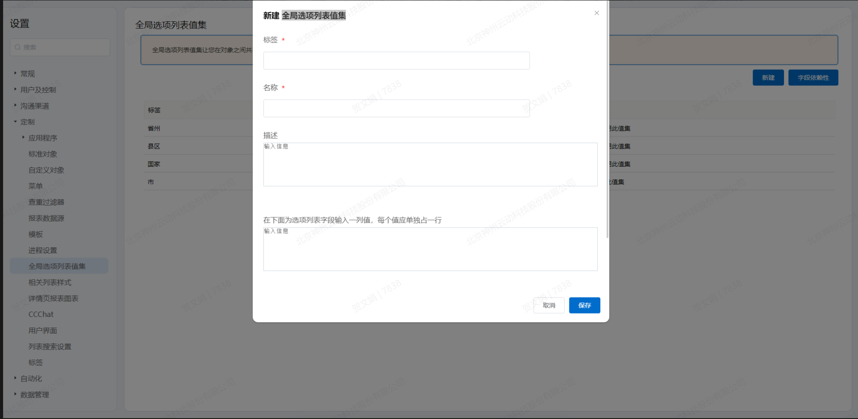The image size is (858, 419).
Task: Click the dialog's vertical scrollbar
Action: point(607,120)
